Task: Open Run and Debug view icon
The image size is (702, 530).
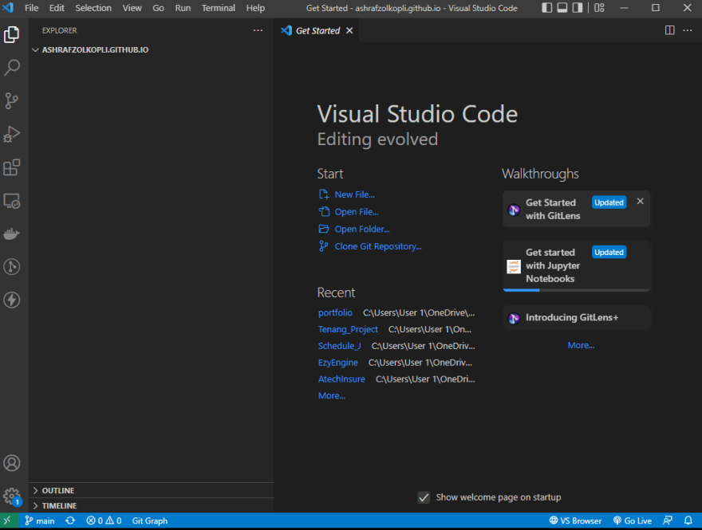Action: [x=12, y=134]
